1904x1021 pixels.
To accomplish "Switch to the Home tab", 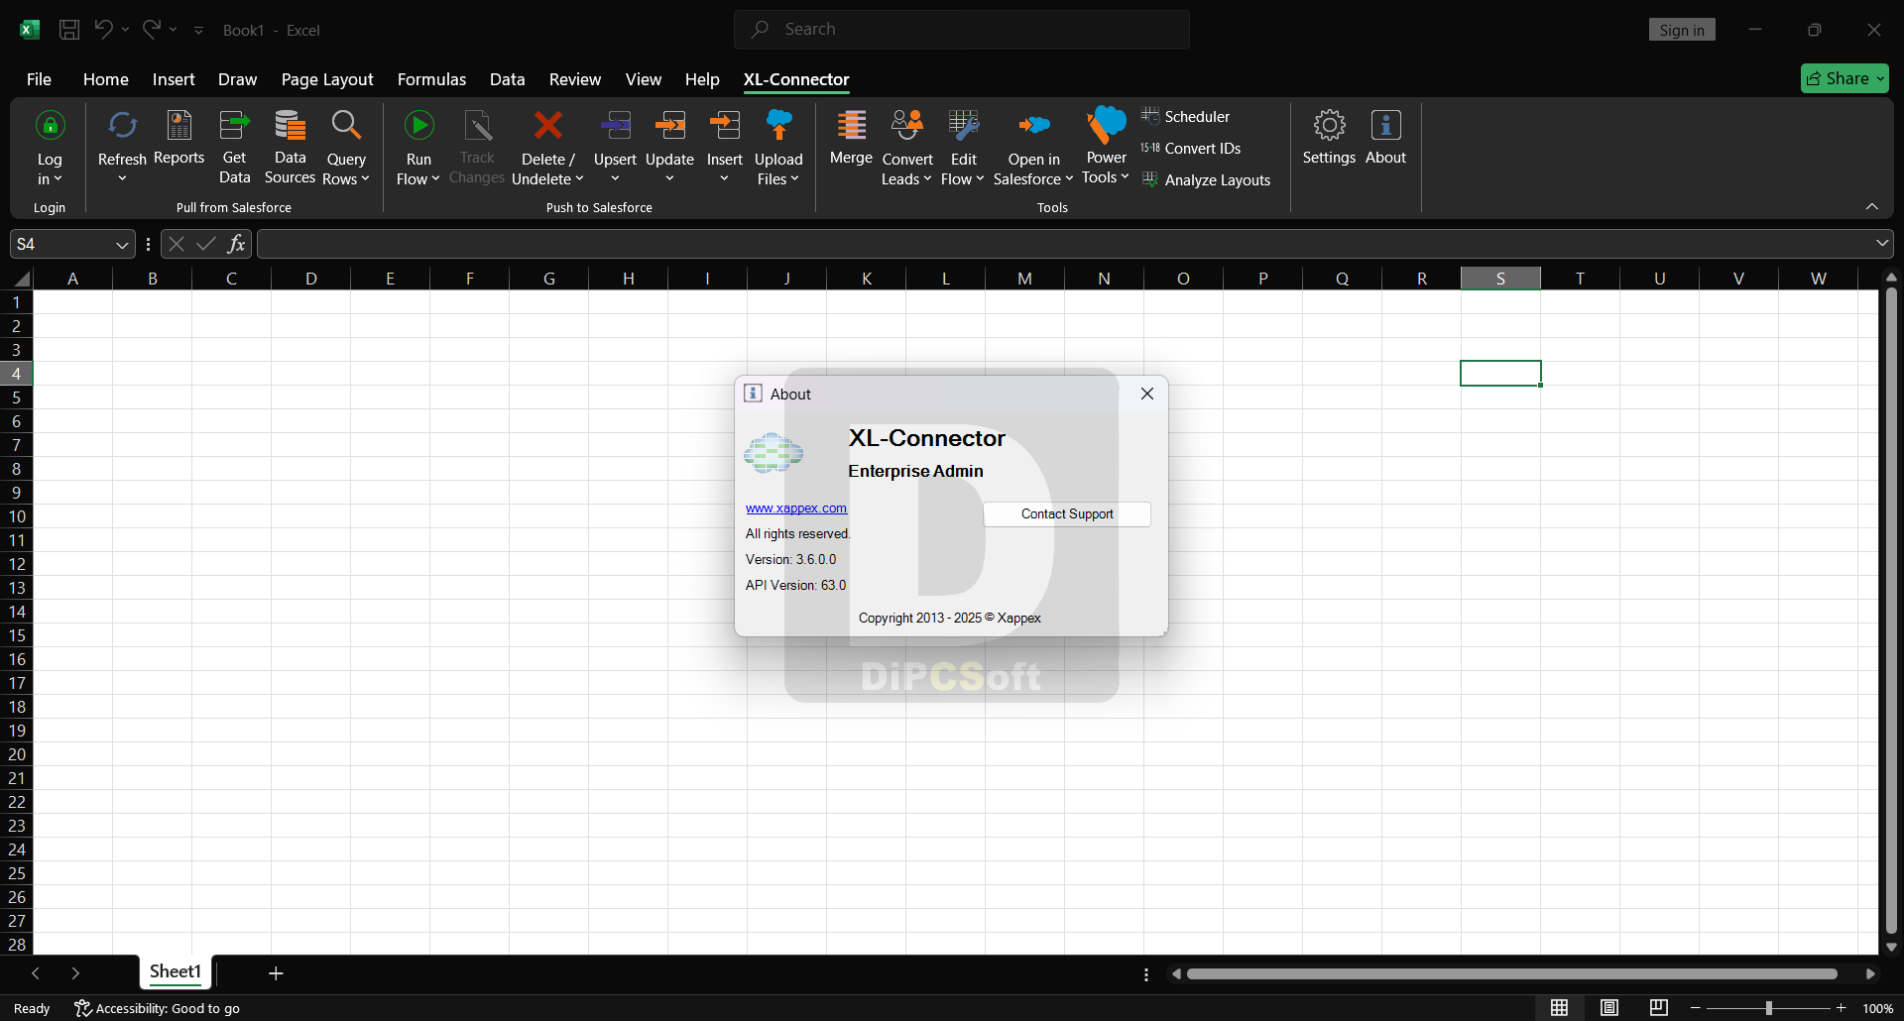I will (106, 79).
